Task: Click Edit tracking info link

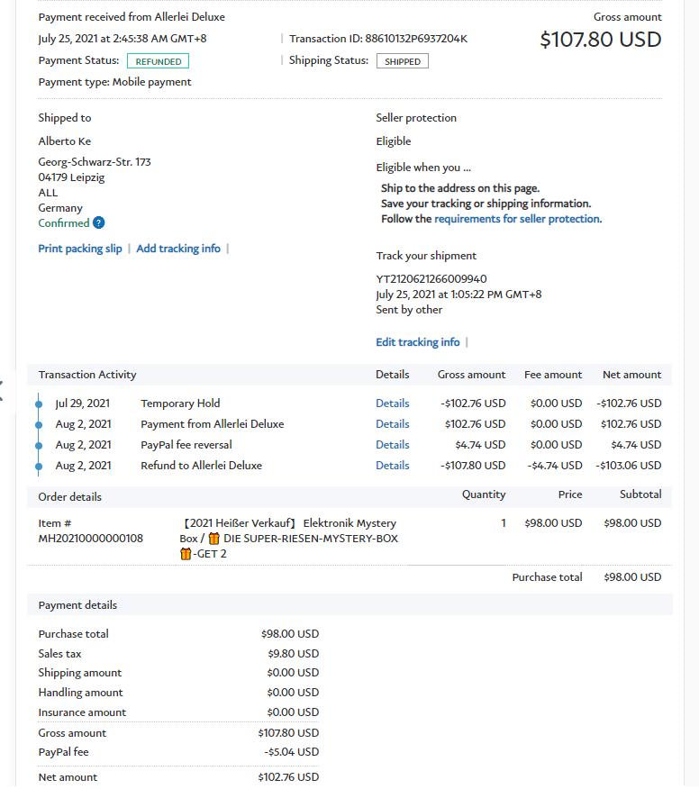Action: (418, 342)
